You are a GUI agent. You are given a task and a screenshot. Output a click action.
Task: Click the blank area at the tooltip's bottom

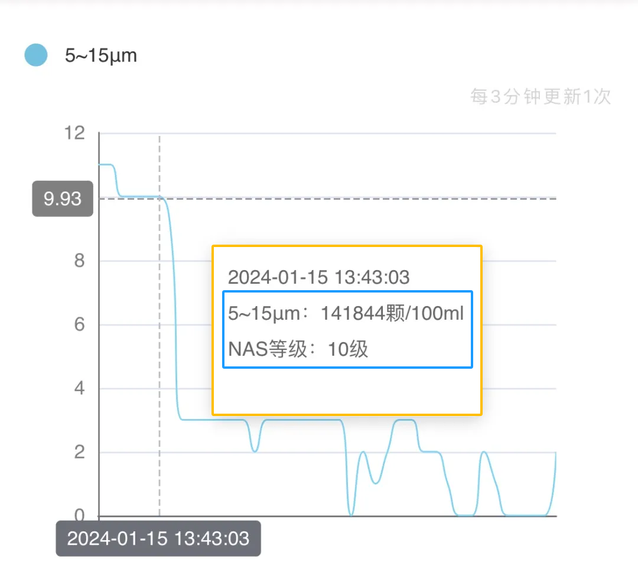347,391
